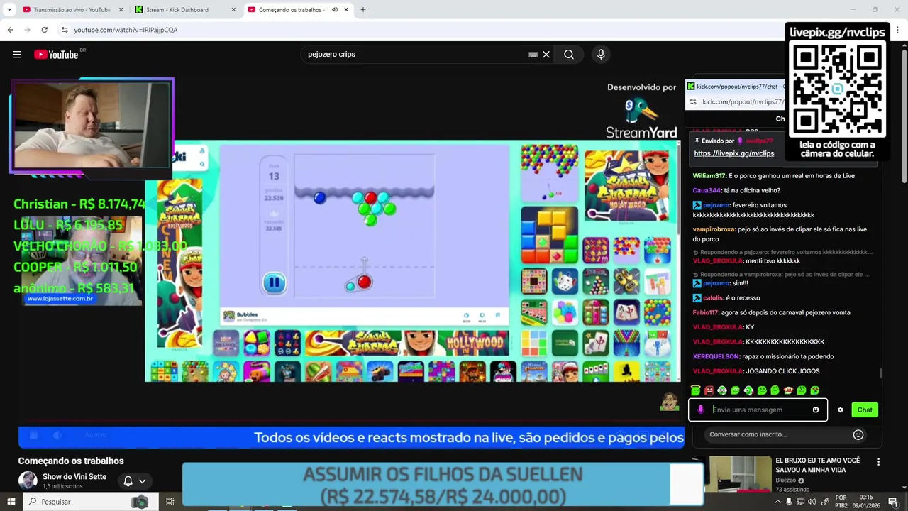Screen dimensions: 908x511
Task: Open emoji picker in Kick message box
Action: click(x=816, y=410)
